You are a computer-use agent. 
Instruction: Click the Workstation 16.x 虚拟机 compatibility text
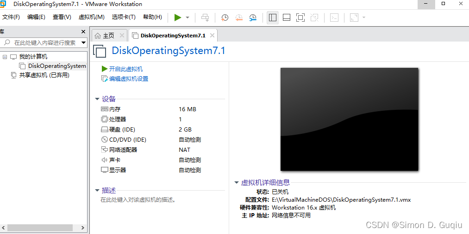(x=304, y=208)
